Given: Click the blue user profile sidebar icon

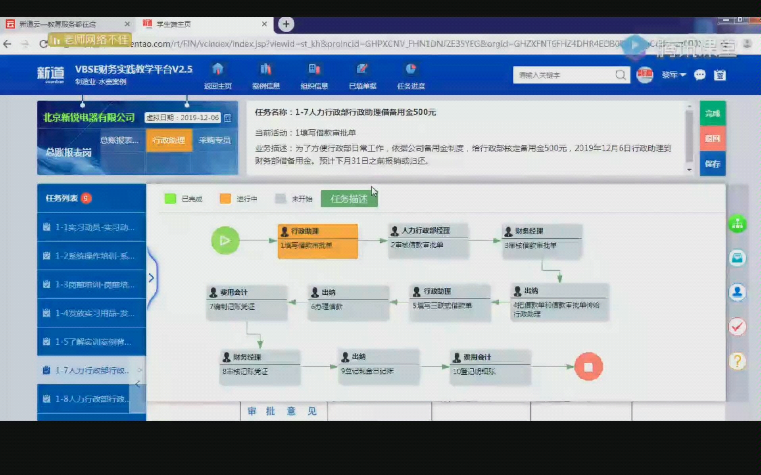Looking at the screenshot, I should pyautogui.click(x=737, y=293).
